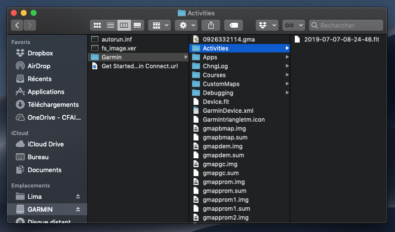Screen dimensions: 395x232
Task: Open the group-by arrangement dropdown
Action: coord(159,25)
